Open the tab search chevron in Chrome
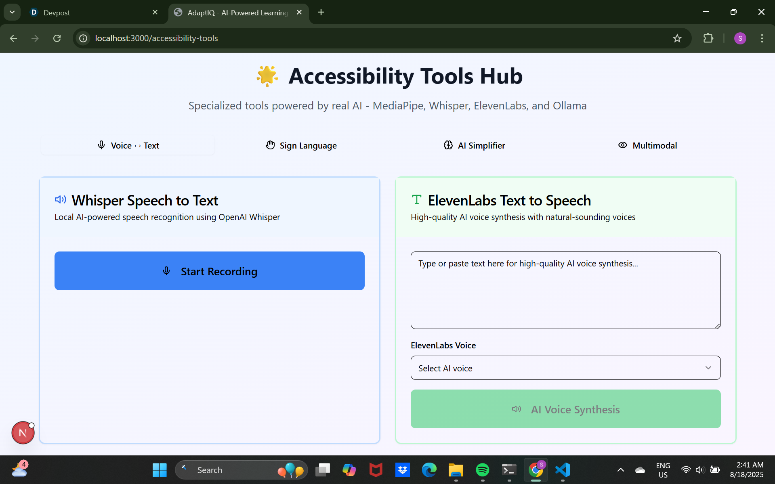 tap(12, 12)
